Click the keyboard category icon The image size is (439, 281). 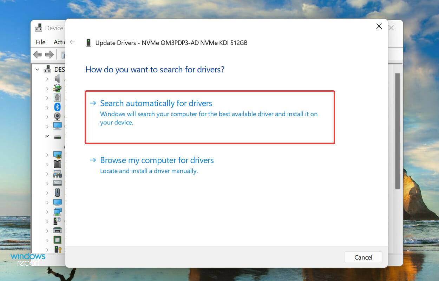[57, 183]
